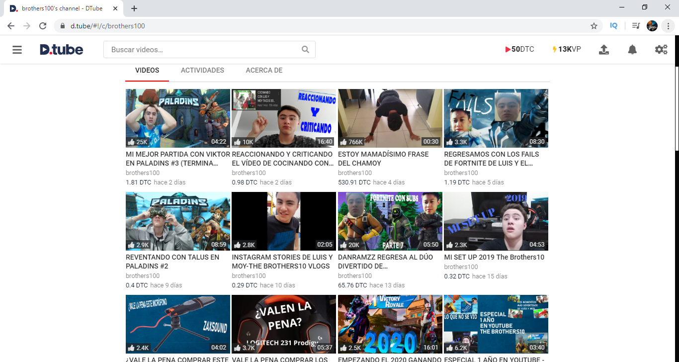
Task: Open the video upload page
Action: click(x=604, y=49)
